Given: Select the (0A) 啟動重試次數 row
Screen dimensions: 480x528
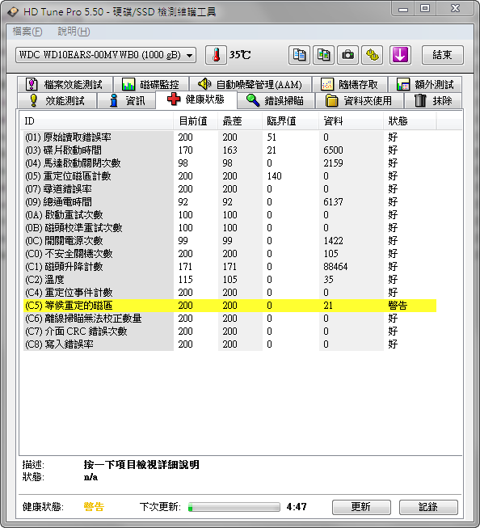Looking at the screenshot, I should [x=230, y=215].
